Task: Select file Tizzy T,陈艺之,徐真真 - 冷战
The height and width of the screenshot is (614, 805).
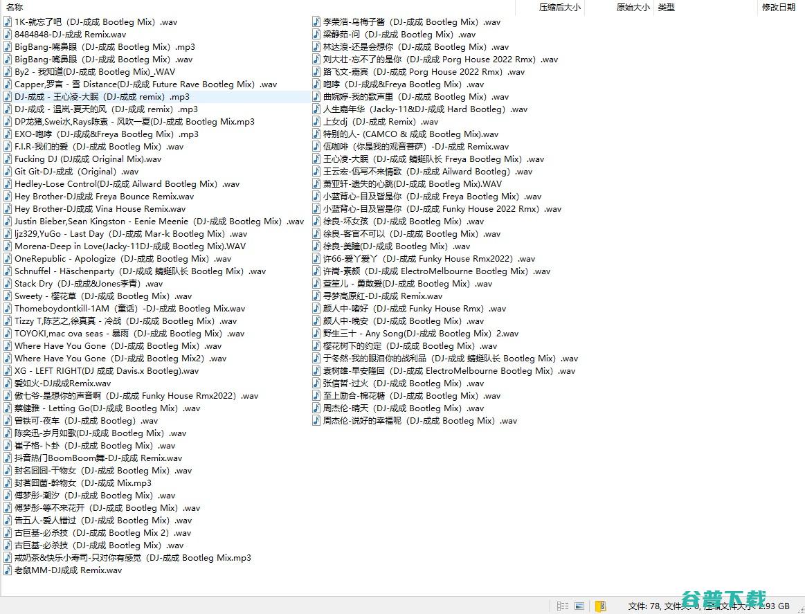Action: pyautogui.click(x=126, y=321)
